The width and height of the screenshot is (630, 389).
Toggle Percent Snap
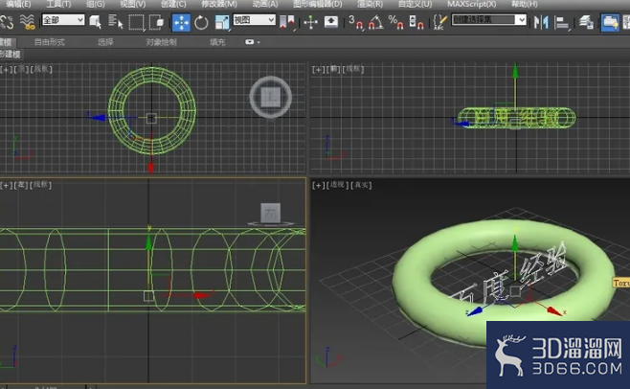pyautogui.click(x=395, y=22)
